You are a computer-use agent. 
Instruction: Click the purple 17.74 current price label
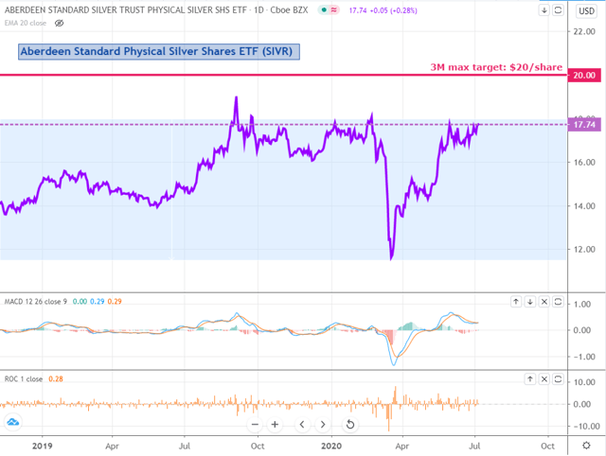coord(584,125)
